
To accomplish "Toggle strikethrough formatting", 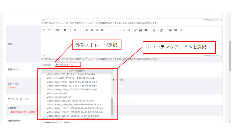I will click(80, 30).
